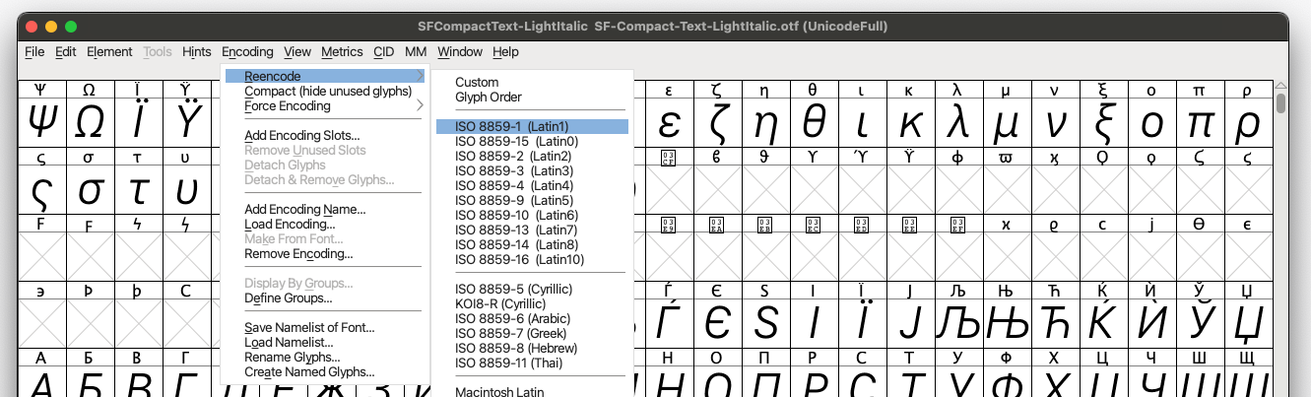Select Add Encoding Slots...
The width and height of the screenshot is (1311, 397).
click(327, 135)
